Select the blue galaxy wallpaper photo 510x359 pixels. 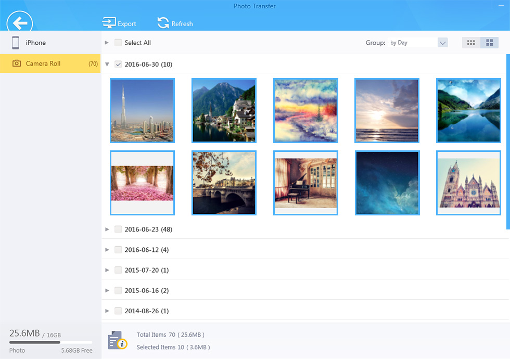tap(387, 183)
